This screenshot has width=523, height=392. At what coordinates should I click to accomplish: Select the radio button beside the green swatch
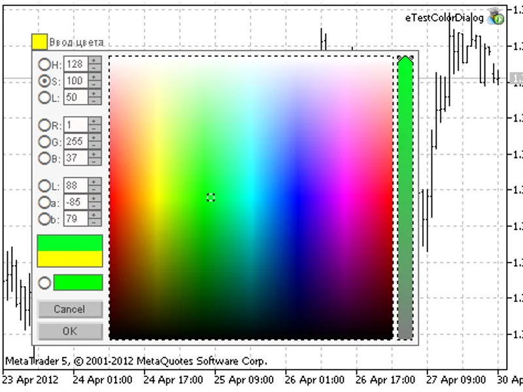[44, 283]
